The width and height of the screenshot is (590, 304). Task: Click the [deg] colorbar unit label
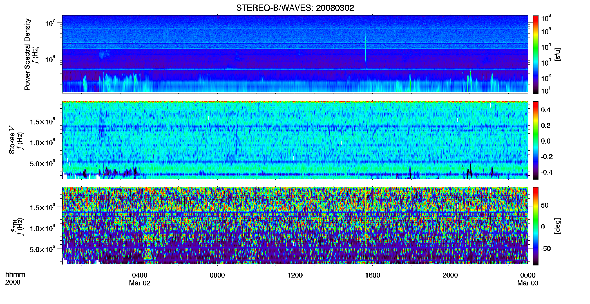coord(558,226)
